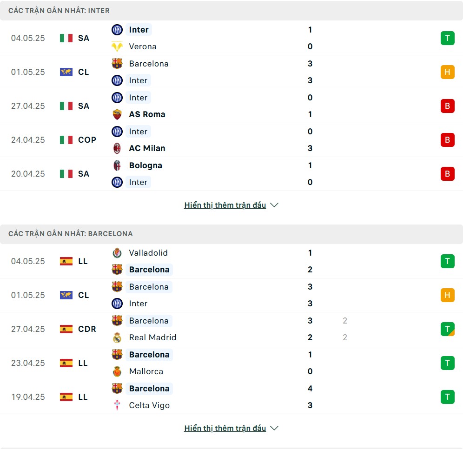Click the T badge with orange corner
The height and width of the screenshot is (449, 463).
point(447,329)
